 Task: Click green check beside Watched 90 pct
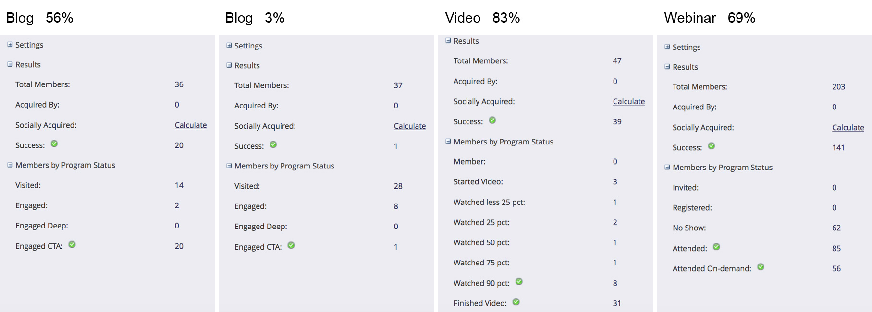point(519,282)
